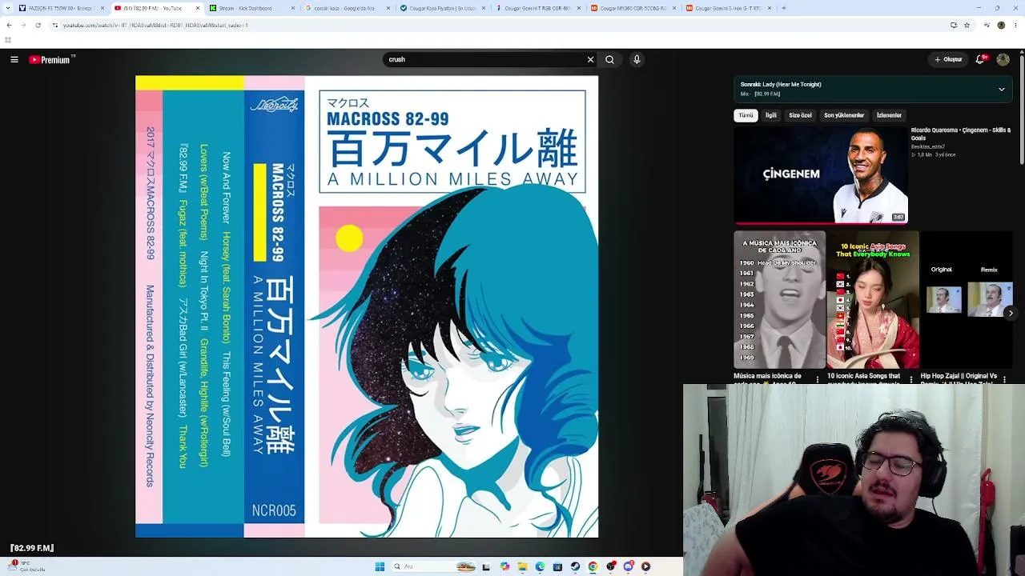Click the browser back arrow
This screenshot has width=1025, height=576.
9,25
